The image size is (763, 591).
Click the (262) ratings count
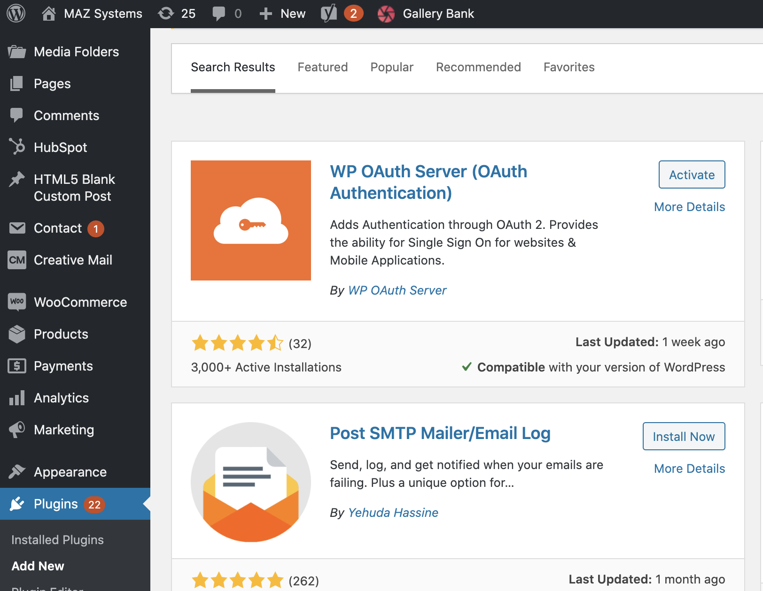304,581
